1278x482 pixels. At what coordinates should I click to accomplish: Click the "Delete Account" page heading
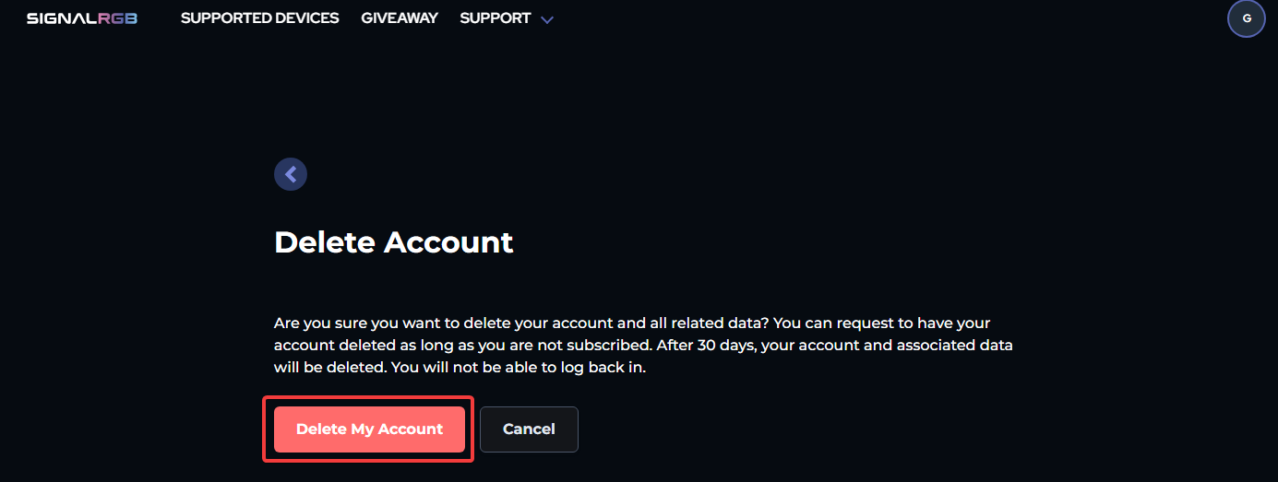pyautogui.click(x=393, y=241)
